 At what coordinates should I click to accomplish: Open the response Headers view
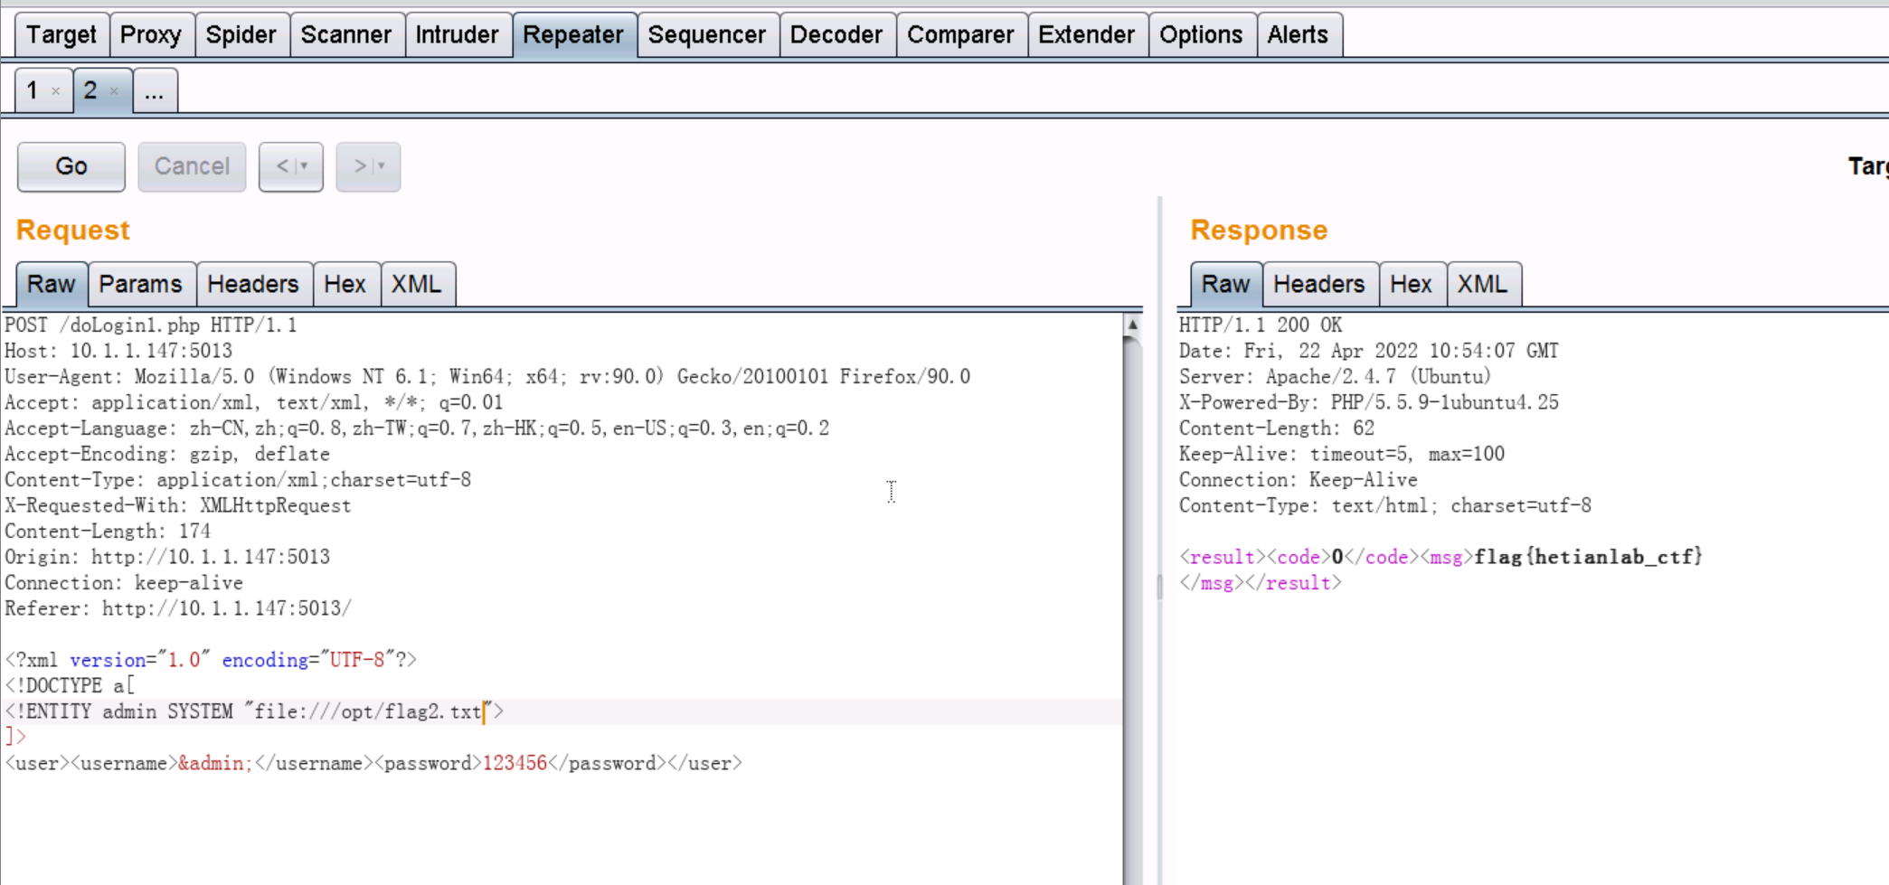pyautogui.click(x=1319, y=284)
